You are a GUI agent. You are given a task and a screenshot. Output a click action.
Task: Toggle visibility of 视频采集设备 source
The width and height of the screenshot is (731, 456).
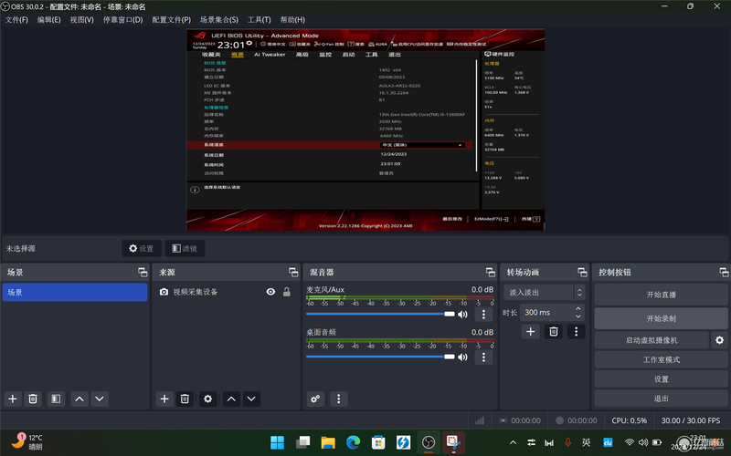tap(270, 292)
